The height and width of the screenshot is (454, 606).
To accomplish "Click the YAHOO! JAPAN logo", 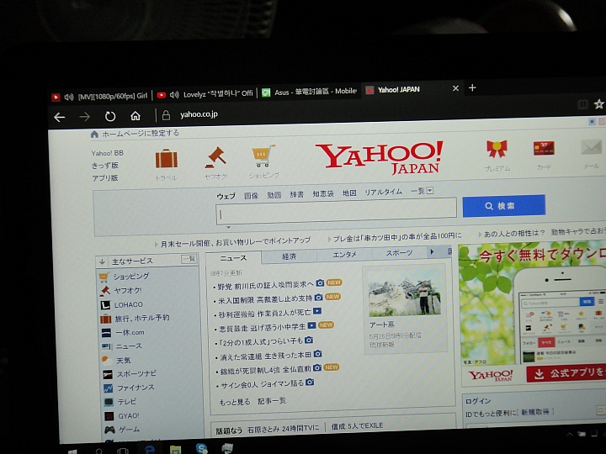I will point(379,156).
